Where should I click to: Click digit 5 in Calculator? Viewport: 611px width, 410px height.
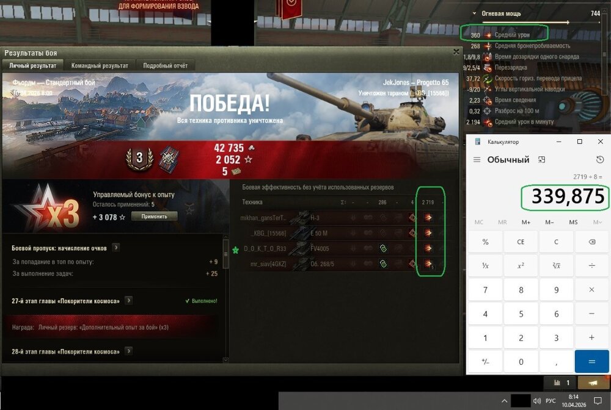[x=521, y=314]
